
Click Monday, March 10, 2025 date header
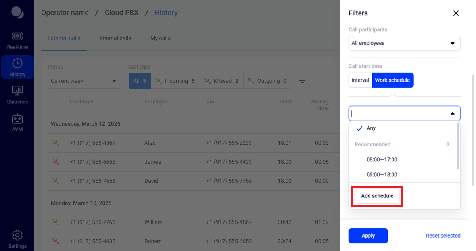(81, 203)
